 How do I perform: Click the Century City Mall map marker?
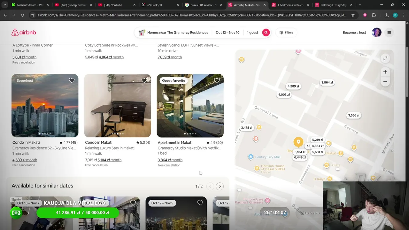[x=251, y=157]
